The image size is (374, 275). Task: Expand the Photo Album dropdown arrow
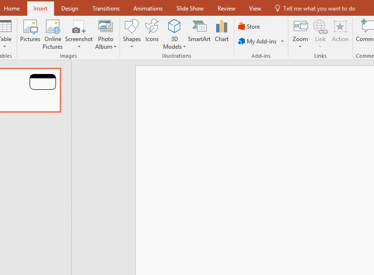(115, 47)
